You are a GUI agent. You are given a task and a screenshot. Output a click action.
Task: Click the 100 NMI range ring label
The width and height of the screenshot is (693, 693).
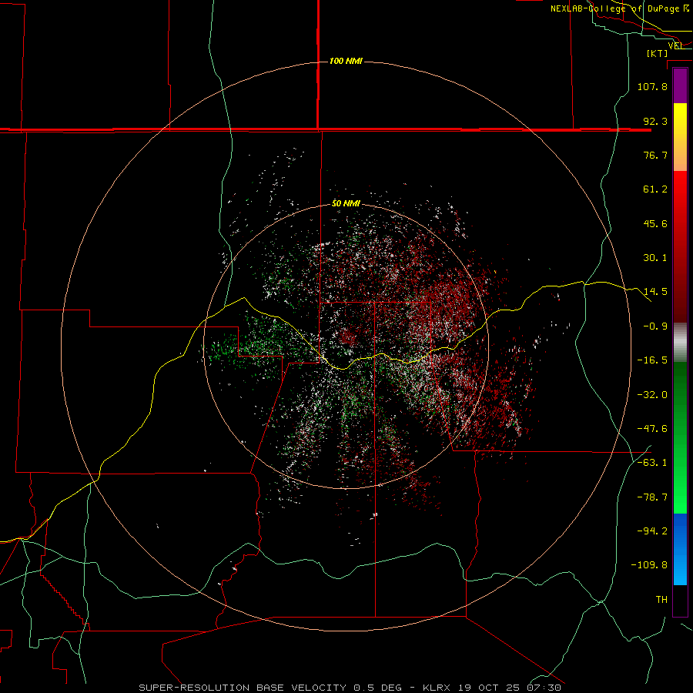(346, 61)
